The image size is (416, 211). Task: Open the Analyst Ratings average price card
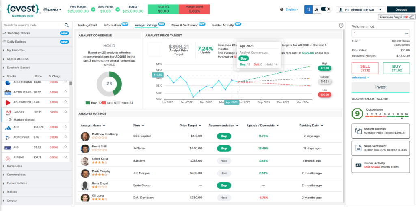(x=381, y=131)
